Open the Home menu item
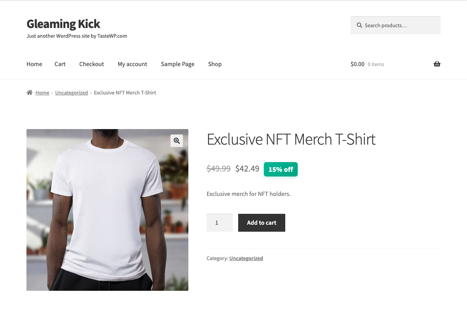 (34, 64)
